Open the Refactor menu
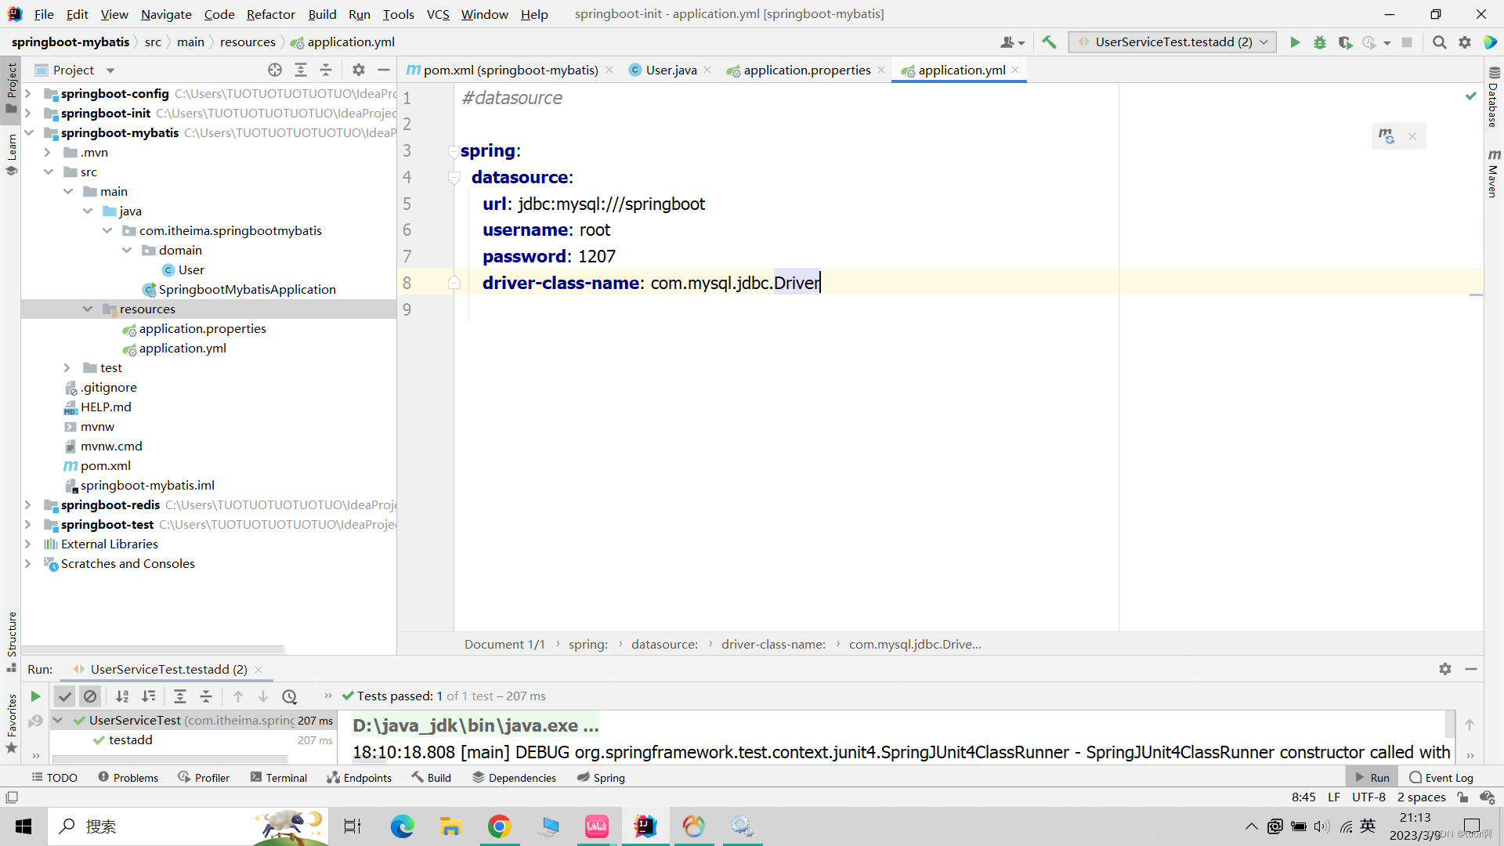This screenshot has width=1504, height=846. coord(270,14)
